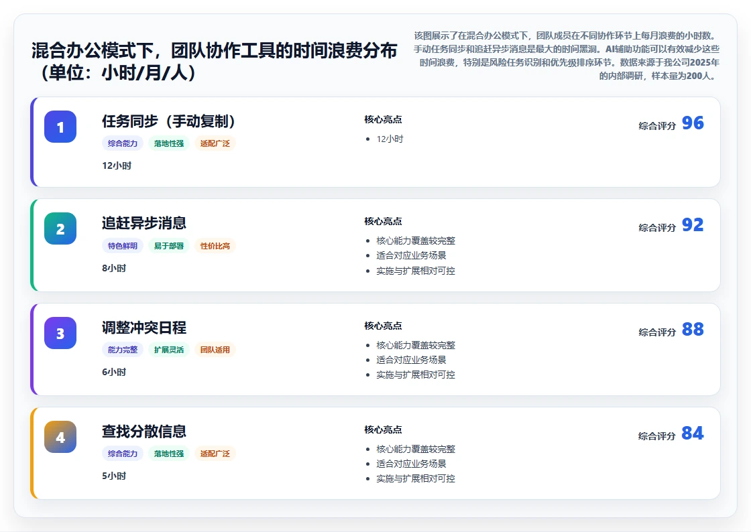Click the 能力完整 tag
Image resolution: width=751 pixels, height=532 pixels.
(x=123, y=350)
